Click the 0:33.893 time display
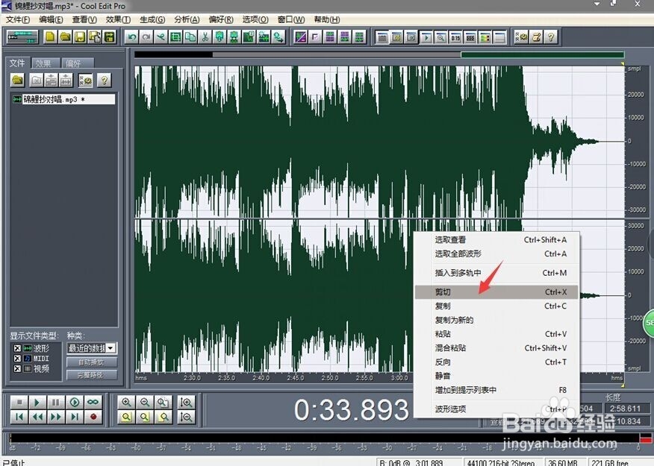This screenshot has width=654, height=466. [x=352, y=410]
